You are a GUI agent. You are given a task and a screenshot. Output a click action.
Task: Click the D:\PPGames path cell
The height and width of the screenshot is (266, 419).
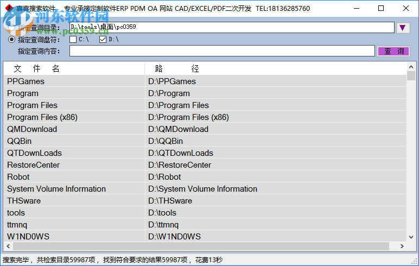(x=276, y=81)
